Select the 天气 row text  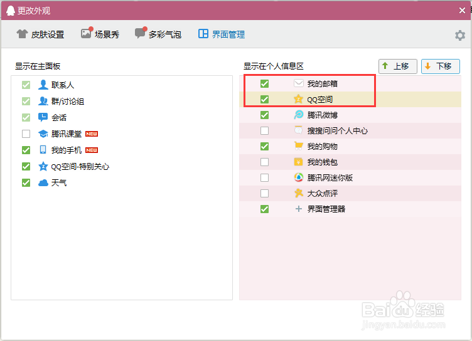[59, 182]
